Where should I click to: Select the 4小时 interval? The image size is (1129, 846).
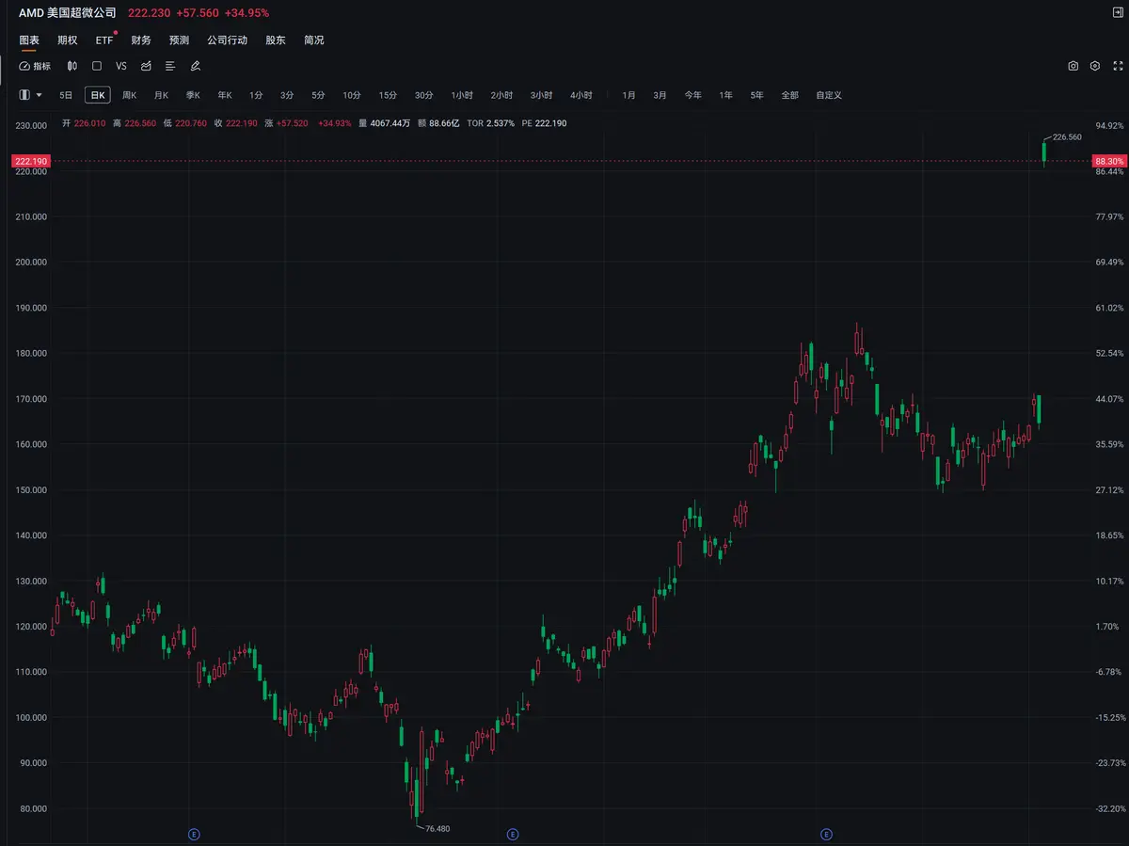(x=580, y=95)
